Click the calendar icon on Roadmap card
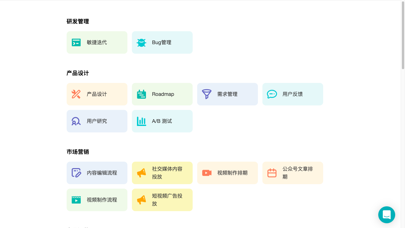405x228 pixels. 141,94
